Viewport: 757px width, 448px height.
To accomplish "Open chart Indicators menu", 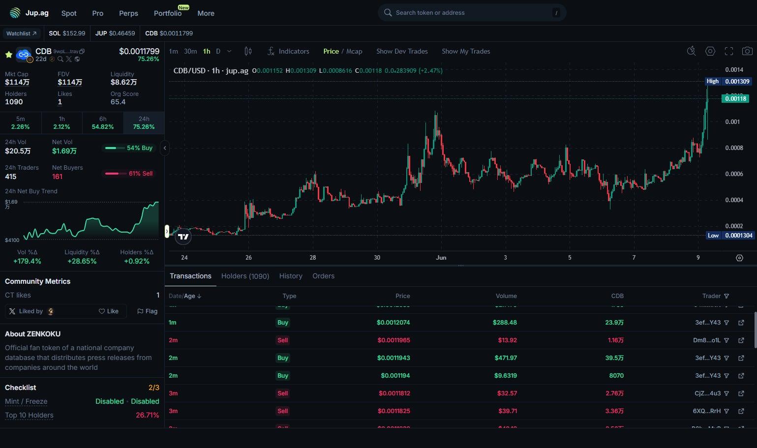I will click(288, 51).
